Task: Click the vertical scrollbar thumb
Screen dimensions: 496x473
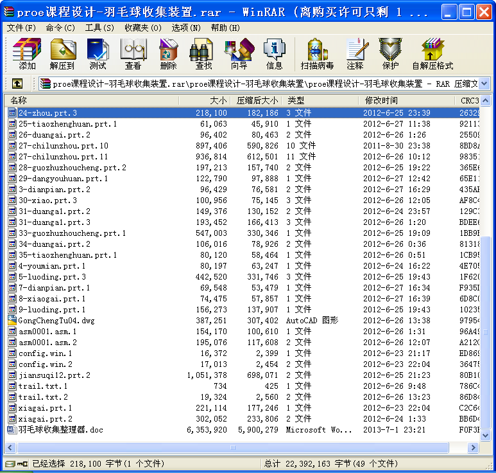Action: coord(486,333)
